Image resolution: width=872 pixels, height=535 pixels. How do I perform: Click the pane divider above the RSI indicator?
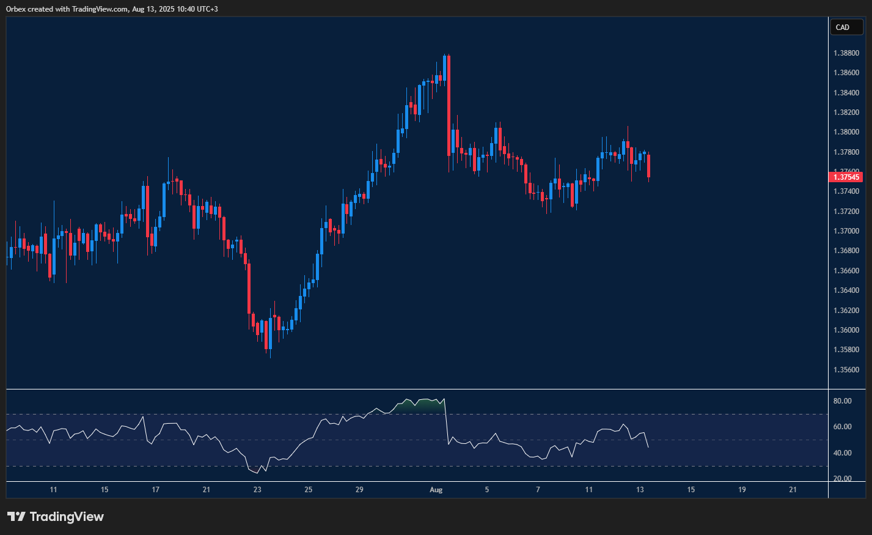tap(416, 389)
